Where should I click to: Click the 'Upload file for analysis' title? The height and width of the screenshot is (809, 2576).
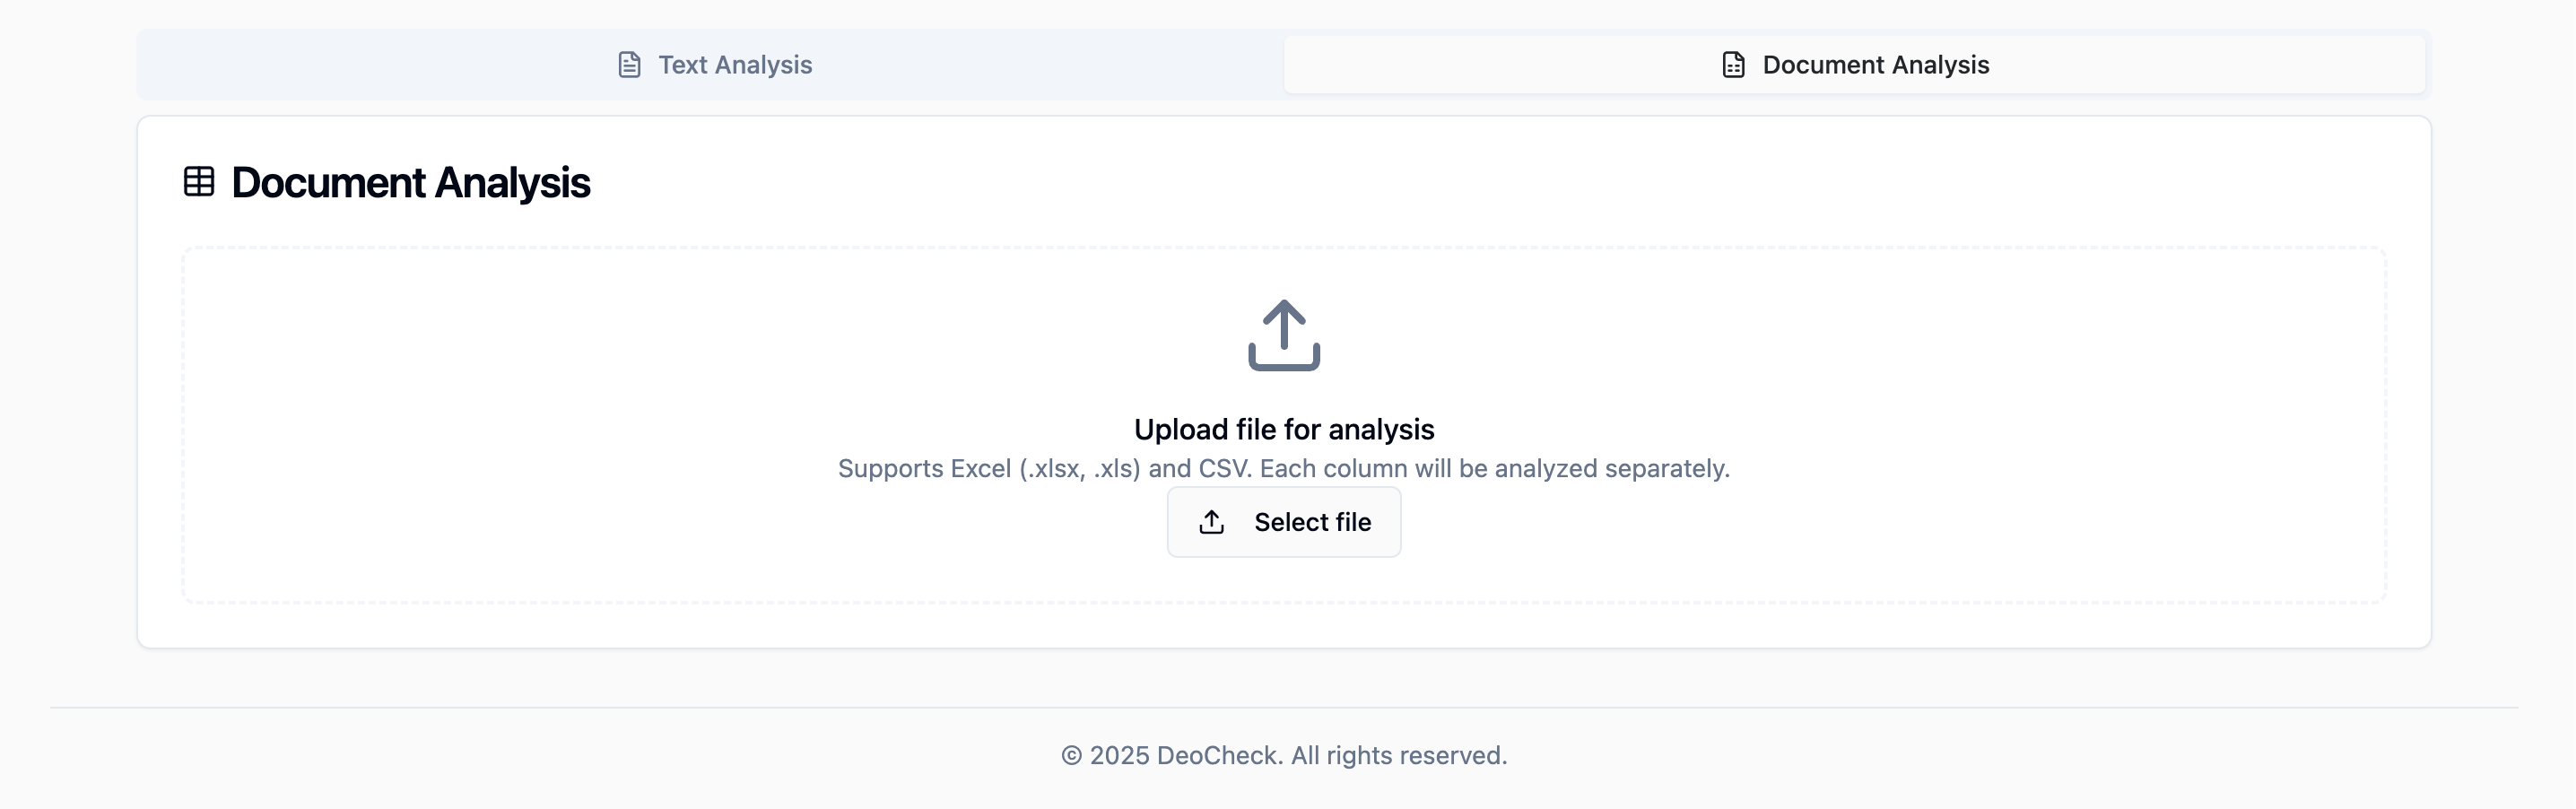(1284, 429)
